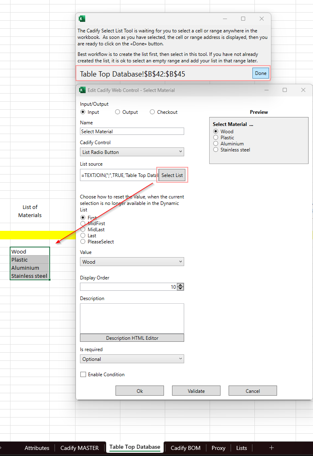Minimize the Cadify Select List Tool window
Screen dimensions: 313x456
[225, 19]
